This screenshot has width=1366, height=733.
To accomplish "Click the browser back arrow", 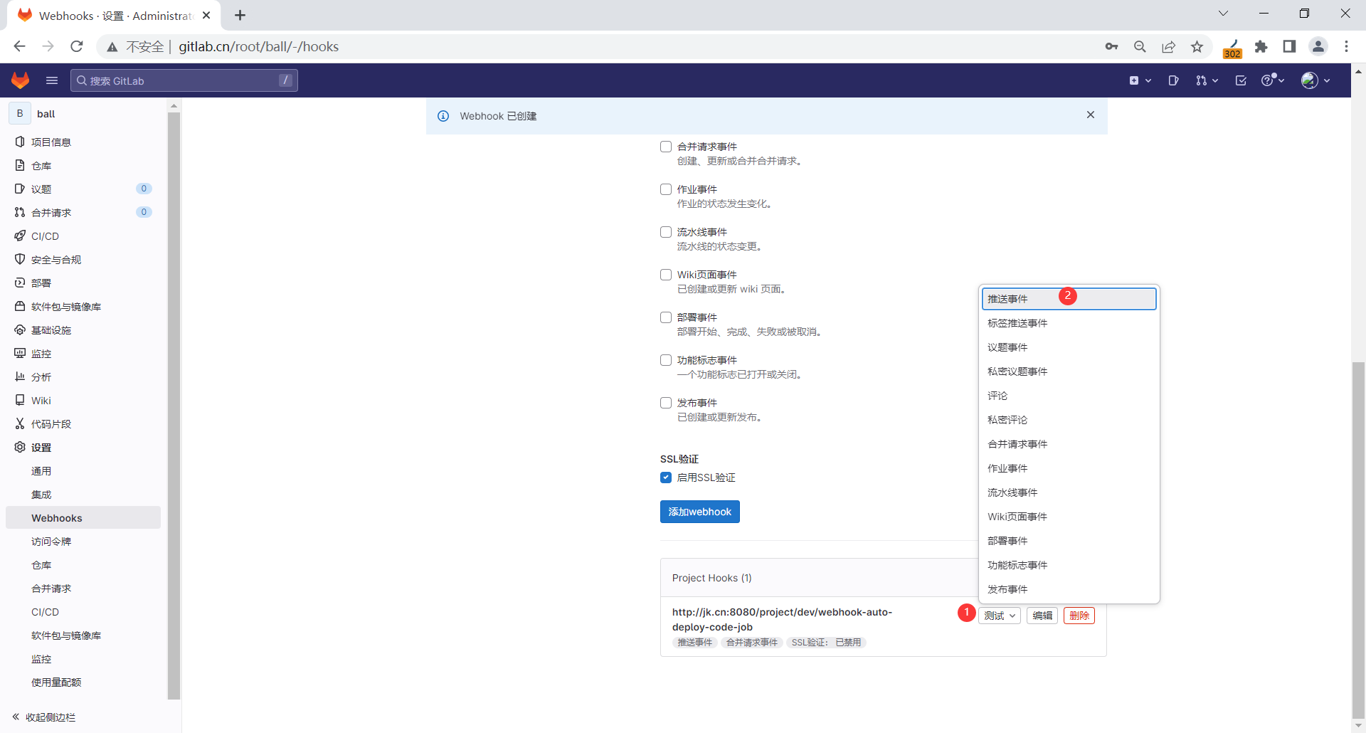I will [x=19, y=46].
